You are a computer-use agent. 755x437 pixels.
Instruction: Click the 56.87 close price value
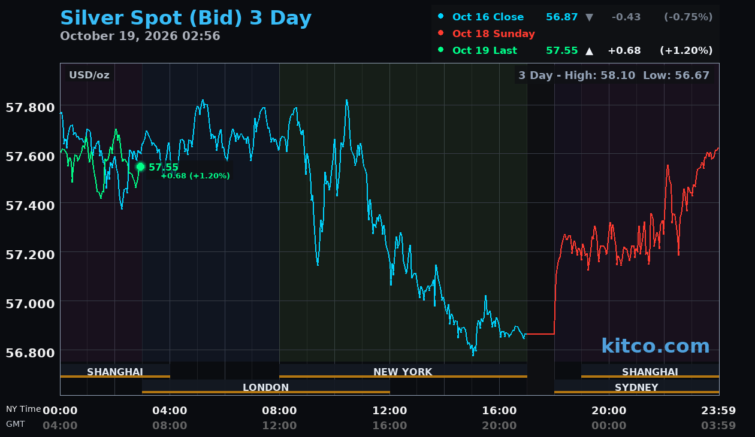point(562,17)
